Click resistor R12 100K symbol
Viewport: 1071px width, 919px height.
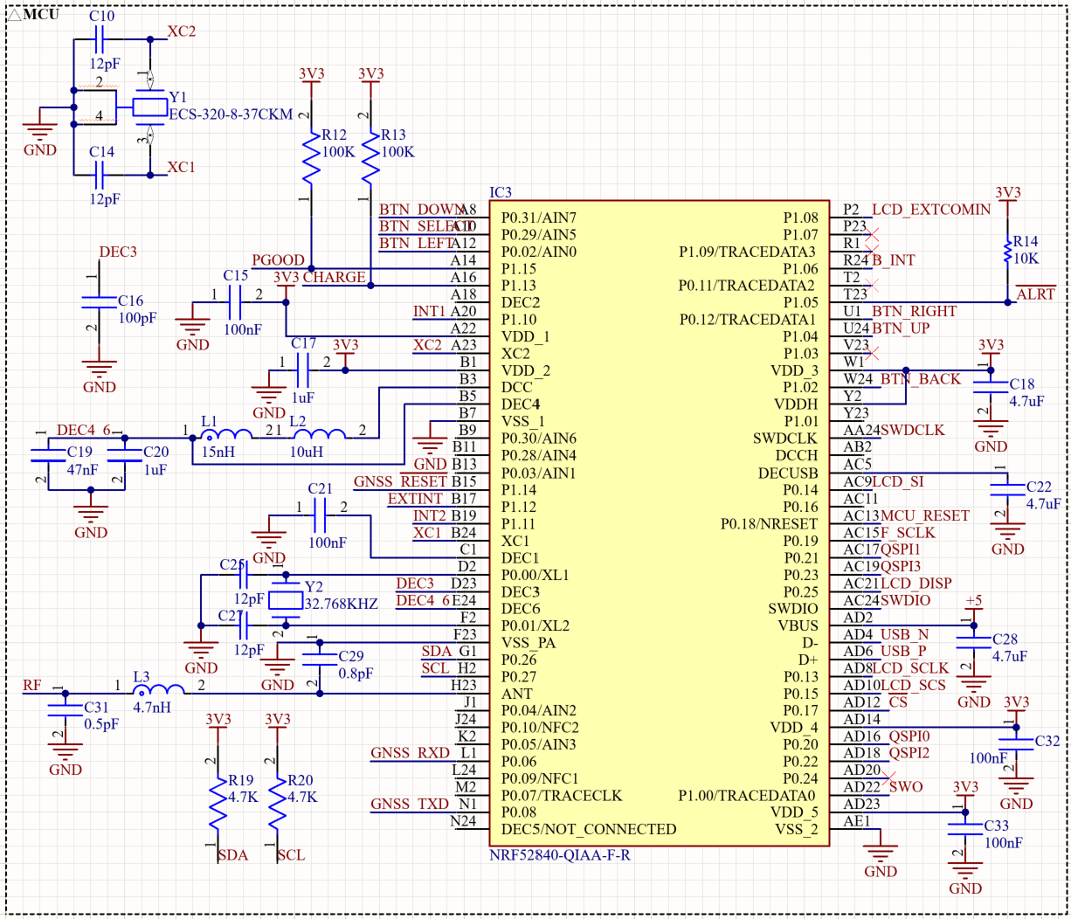(x=312, y=157)
